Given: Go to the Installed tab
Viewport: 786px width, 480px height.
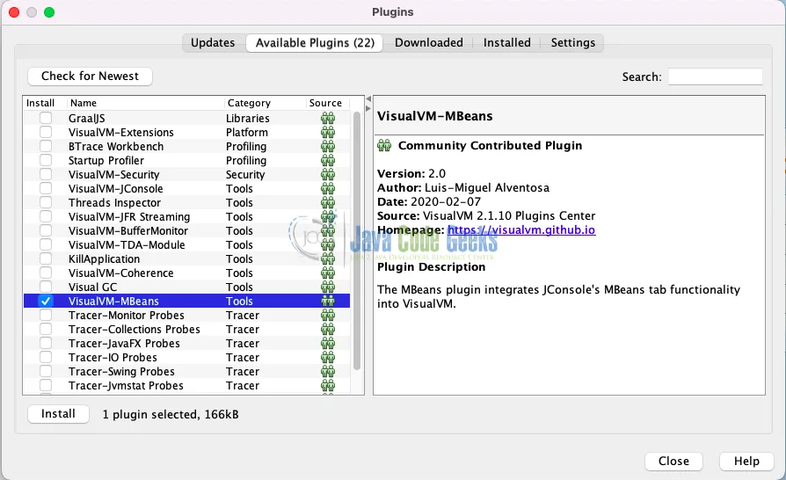Looking at the screenshot, I should [506, 42].
